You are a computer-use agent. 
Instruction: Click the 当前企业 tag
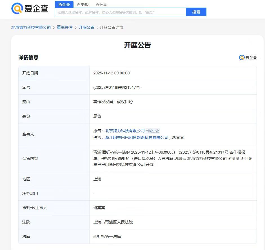coord(152,131)
